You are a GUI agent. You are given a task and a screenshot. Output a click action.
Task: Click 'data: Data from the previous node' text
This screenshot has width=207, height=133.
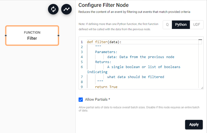(x=141, y=57)
